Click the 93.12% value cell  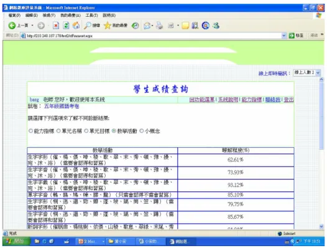click(x=236, y=185)
